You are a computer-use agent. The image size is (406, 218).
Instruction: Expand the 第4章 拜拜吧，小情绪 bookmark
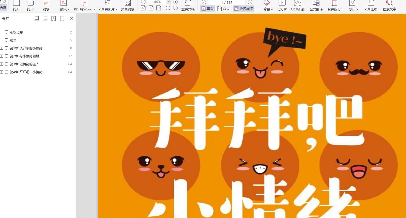click(2, 72)
